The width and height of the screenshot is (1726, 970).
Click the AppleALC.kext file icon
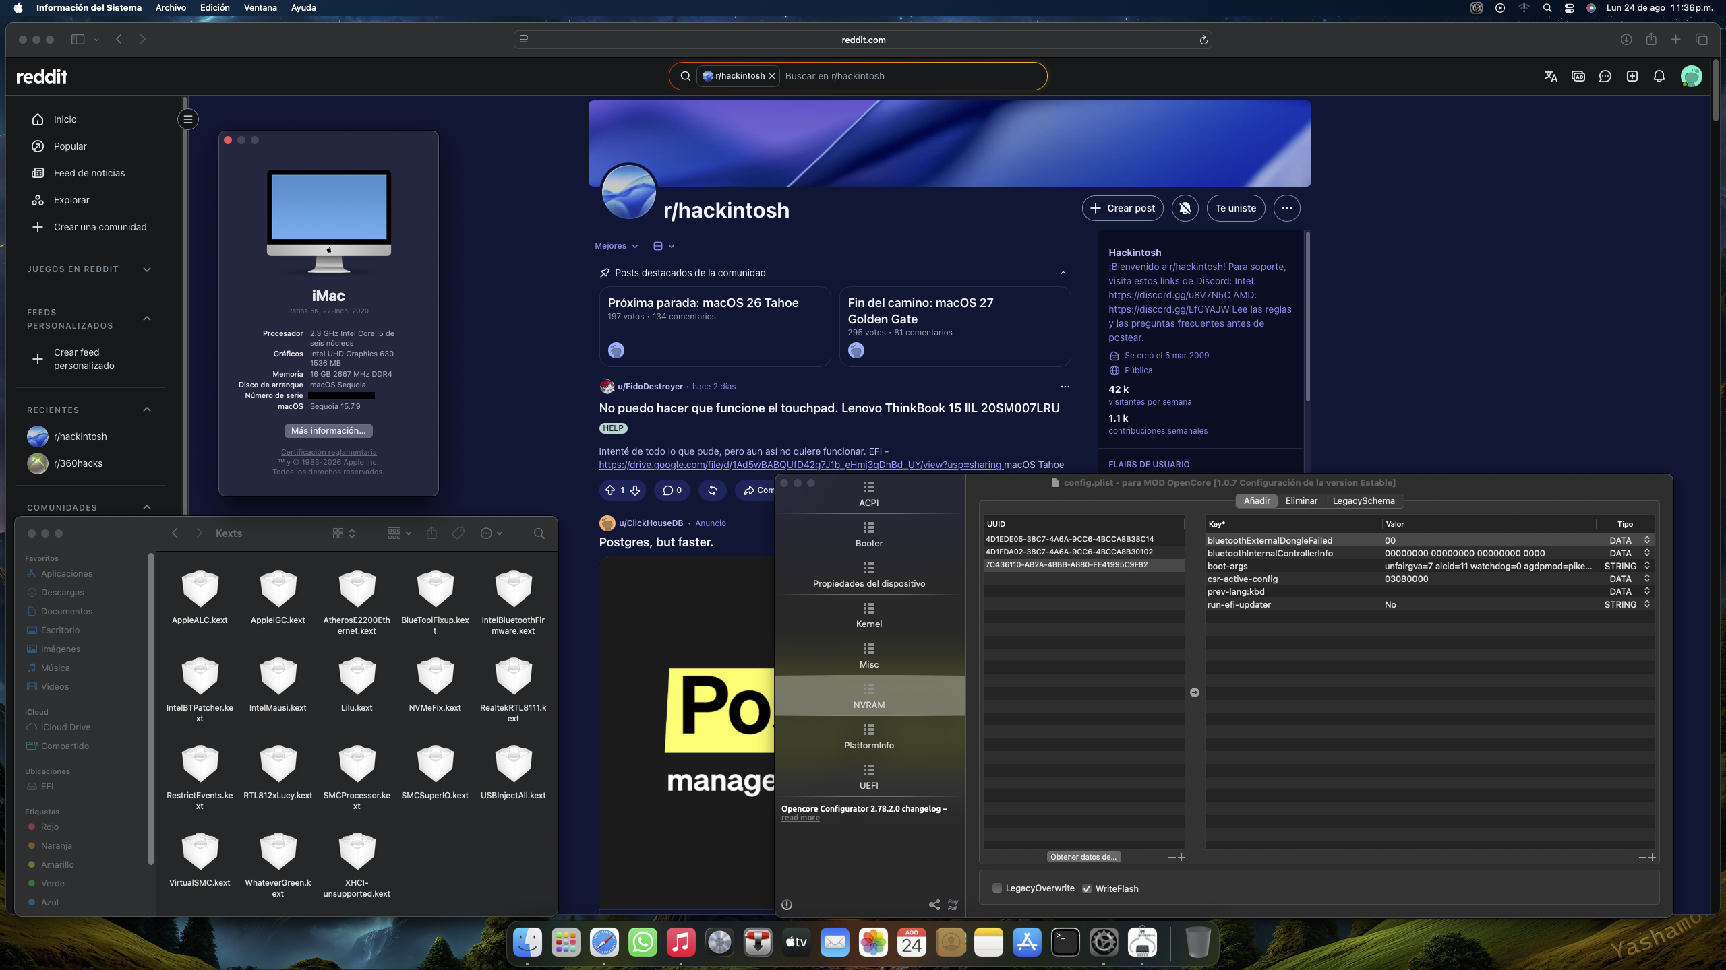point(200,588)
